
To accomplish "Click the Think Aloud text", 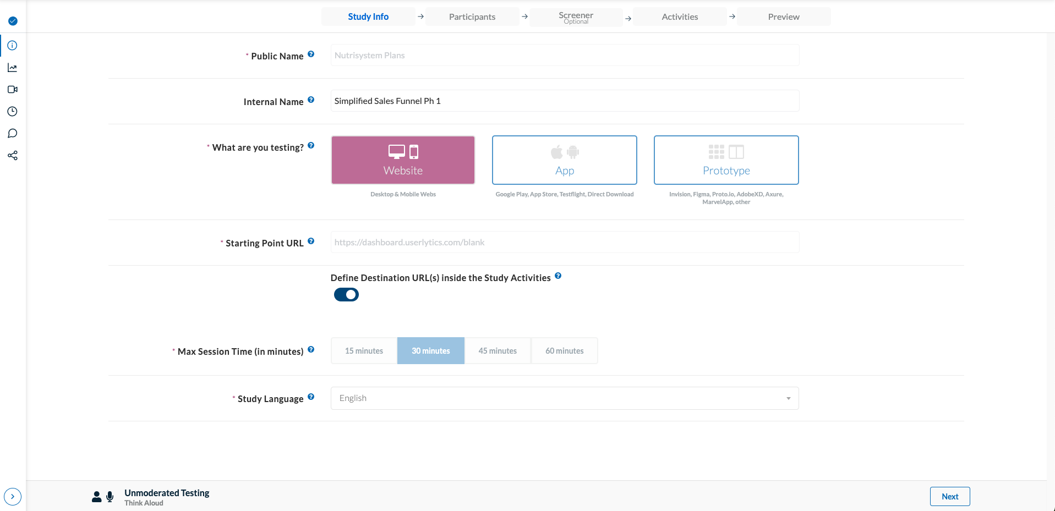I will click(x=144, y=503).
